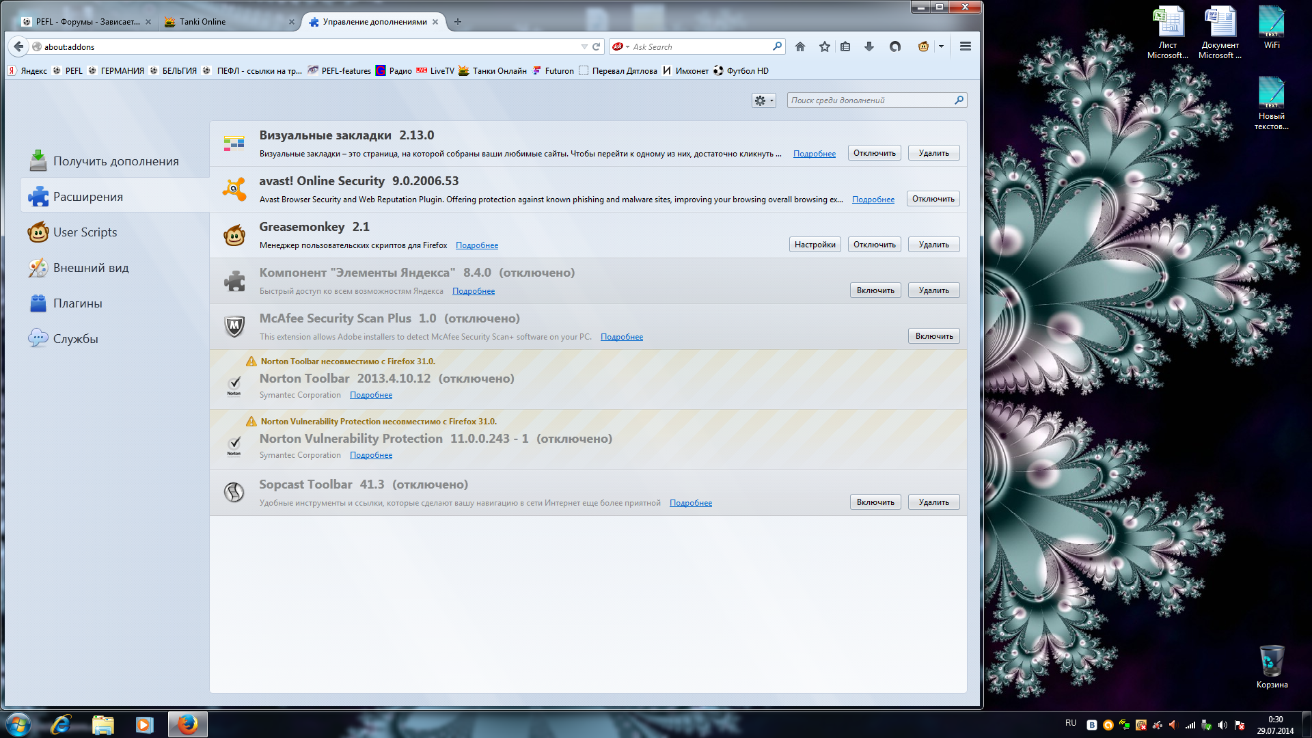Remove Greasemonkey with Удалить
Viewport: 1312px width, 738px height.
pos(933,245)
